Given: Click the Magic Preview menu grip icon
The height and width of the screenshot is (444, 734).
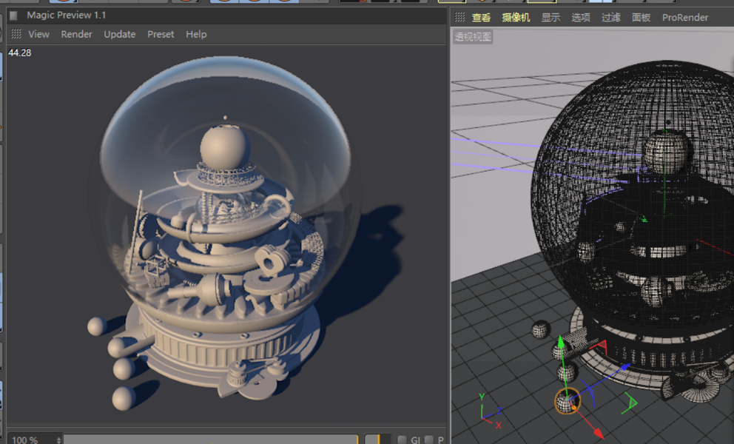Looking at the screenshot, I should (16, 34).
